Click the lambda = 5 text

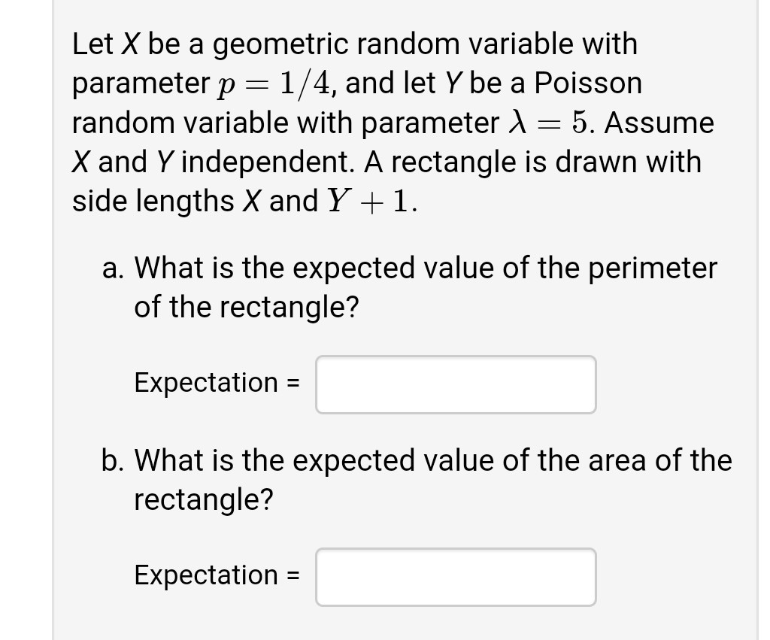[x=526, y=123]
